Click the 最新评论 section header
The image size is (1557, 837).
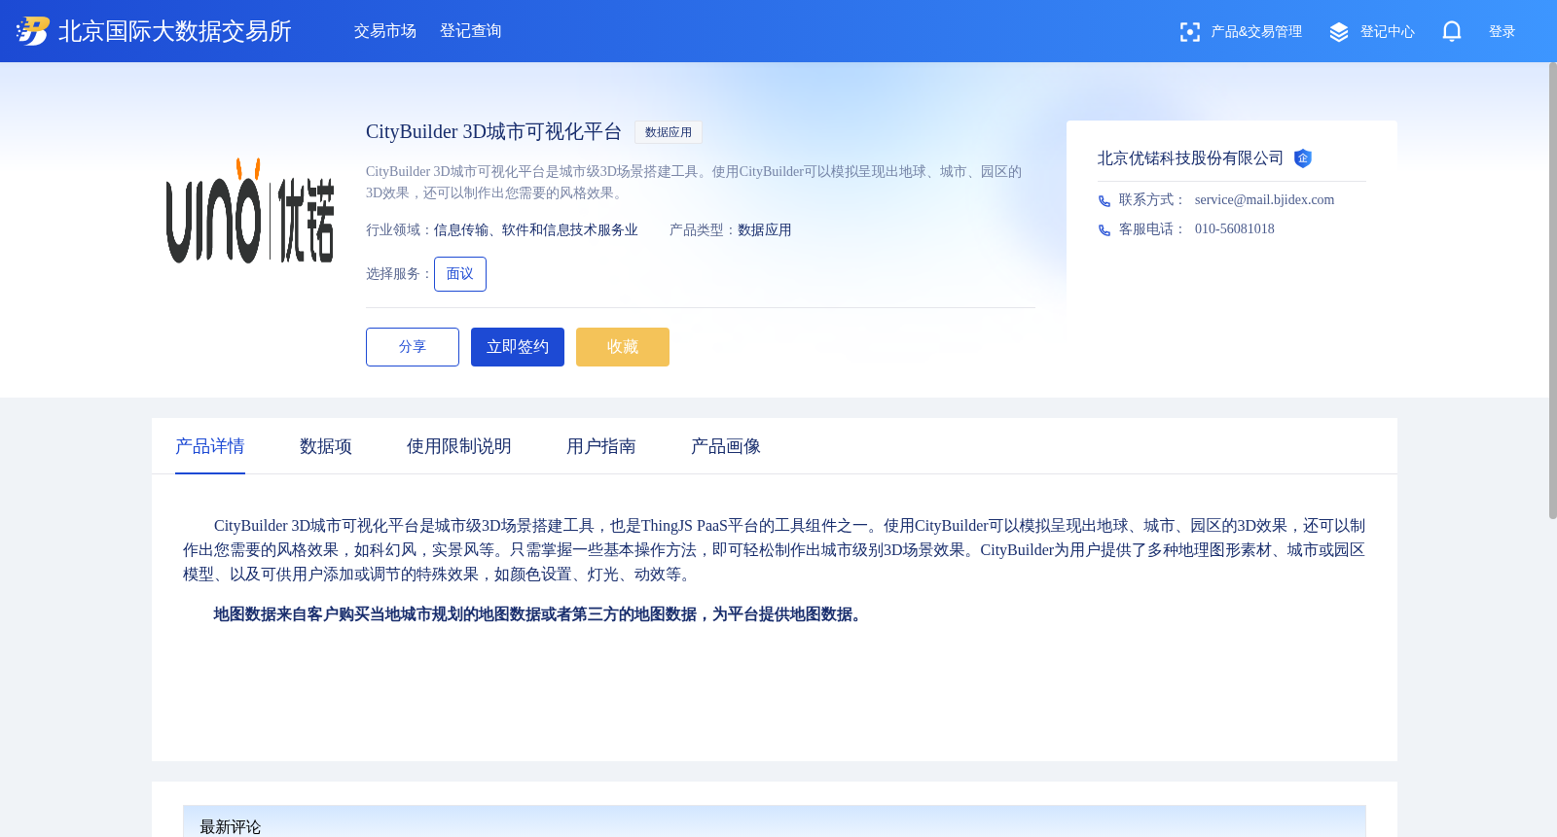tap(775, 821)
